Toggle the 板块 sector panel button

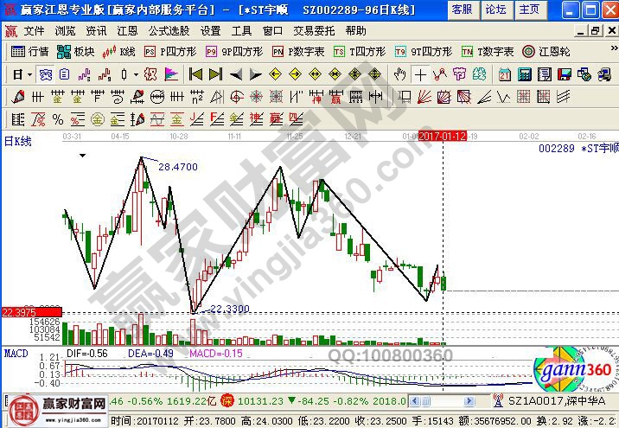pyautogui.click(x=76, y=52)
